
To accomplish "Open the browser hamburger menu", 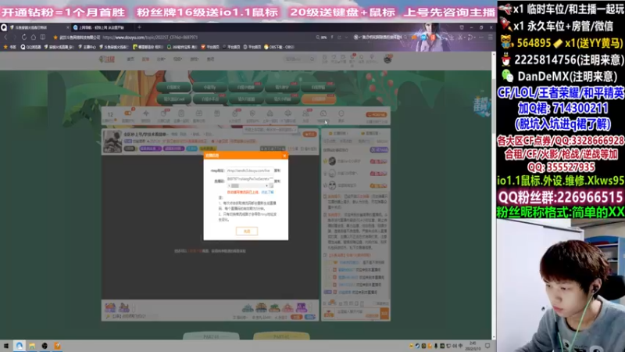I will 491,37.
